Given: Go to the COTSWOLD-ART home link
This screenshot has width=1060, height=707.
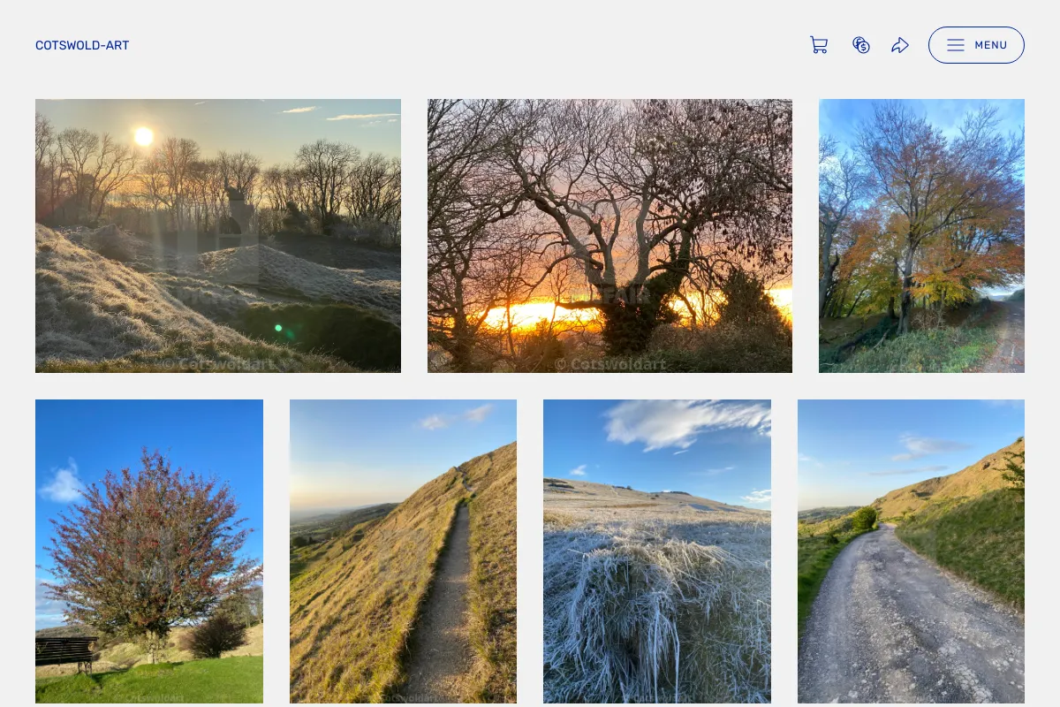Looking at the screenshot, I should tap(82, 45).
